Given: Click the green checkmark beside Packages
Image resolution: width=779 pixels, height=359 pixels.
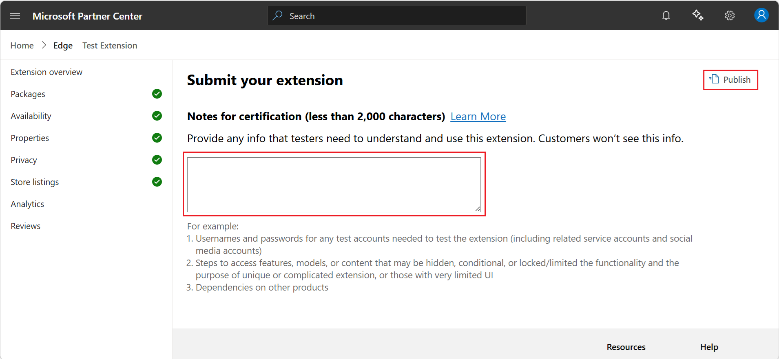Looking at the screenshot, I should 157,94.
